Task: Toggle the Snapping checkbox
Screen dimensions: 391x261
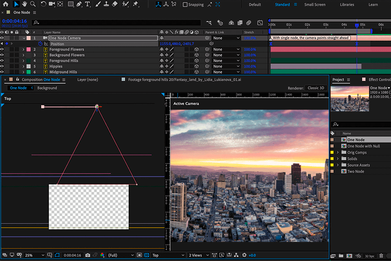Action: click(x=185, y=4)
